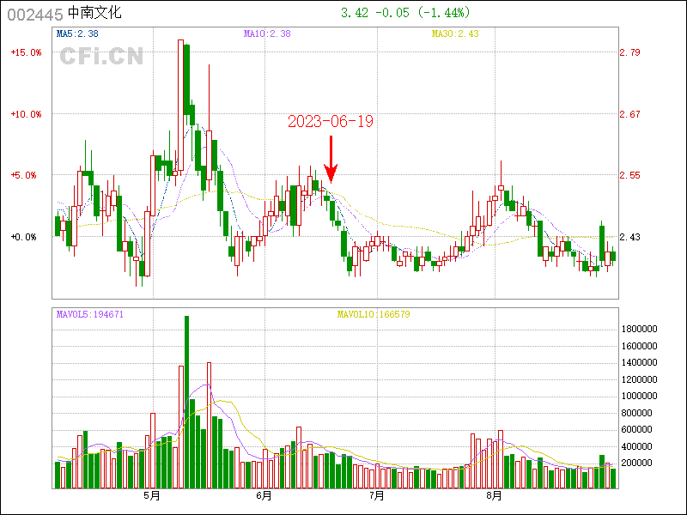Click the 2.43 price axis label
This screenshot has height=515, width=687.
point(629,237)
